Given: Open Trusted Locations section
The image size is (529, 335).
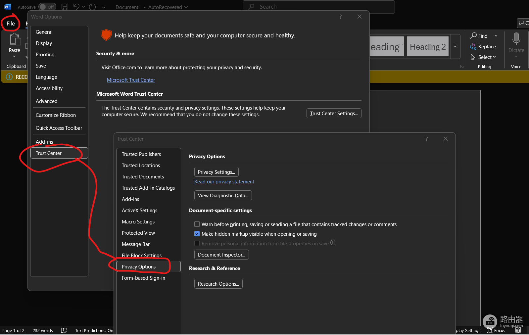Looking at the screenshot, I should (x=149, y=166).
